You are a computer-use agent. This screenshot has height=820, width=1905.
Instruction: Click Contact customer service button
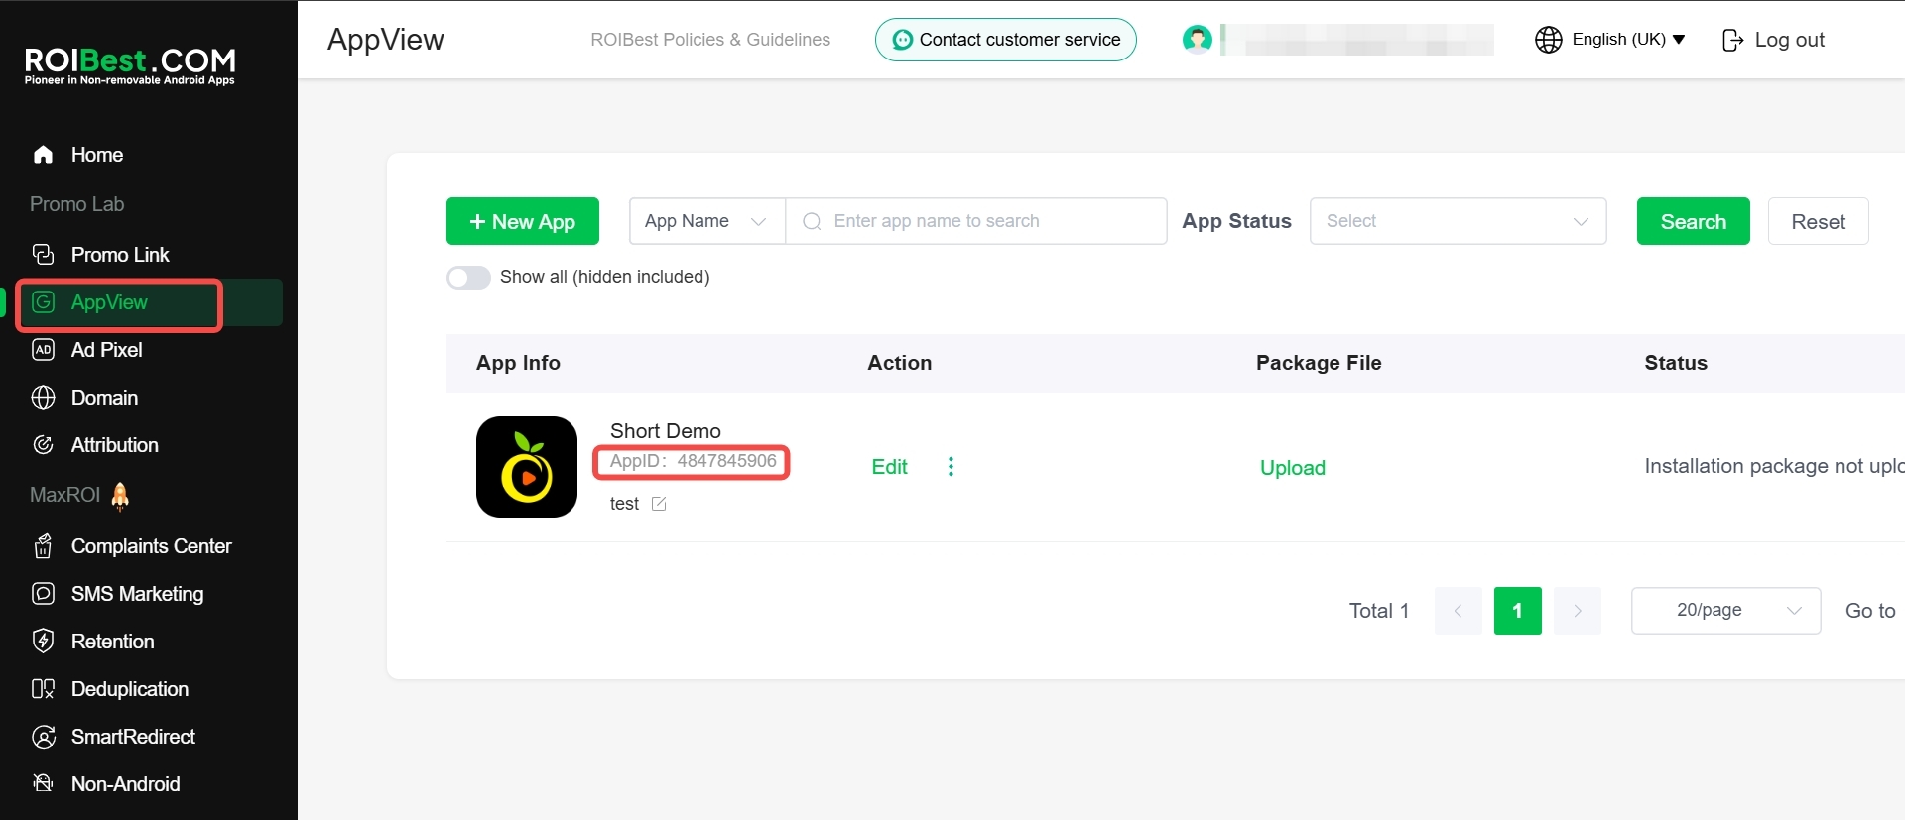tap(1005, 40)
